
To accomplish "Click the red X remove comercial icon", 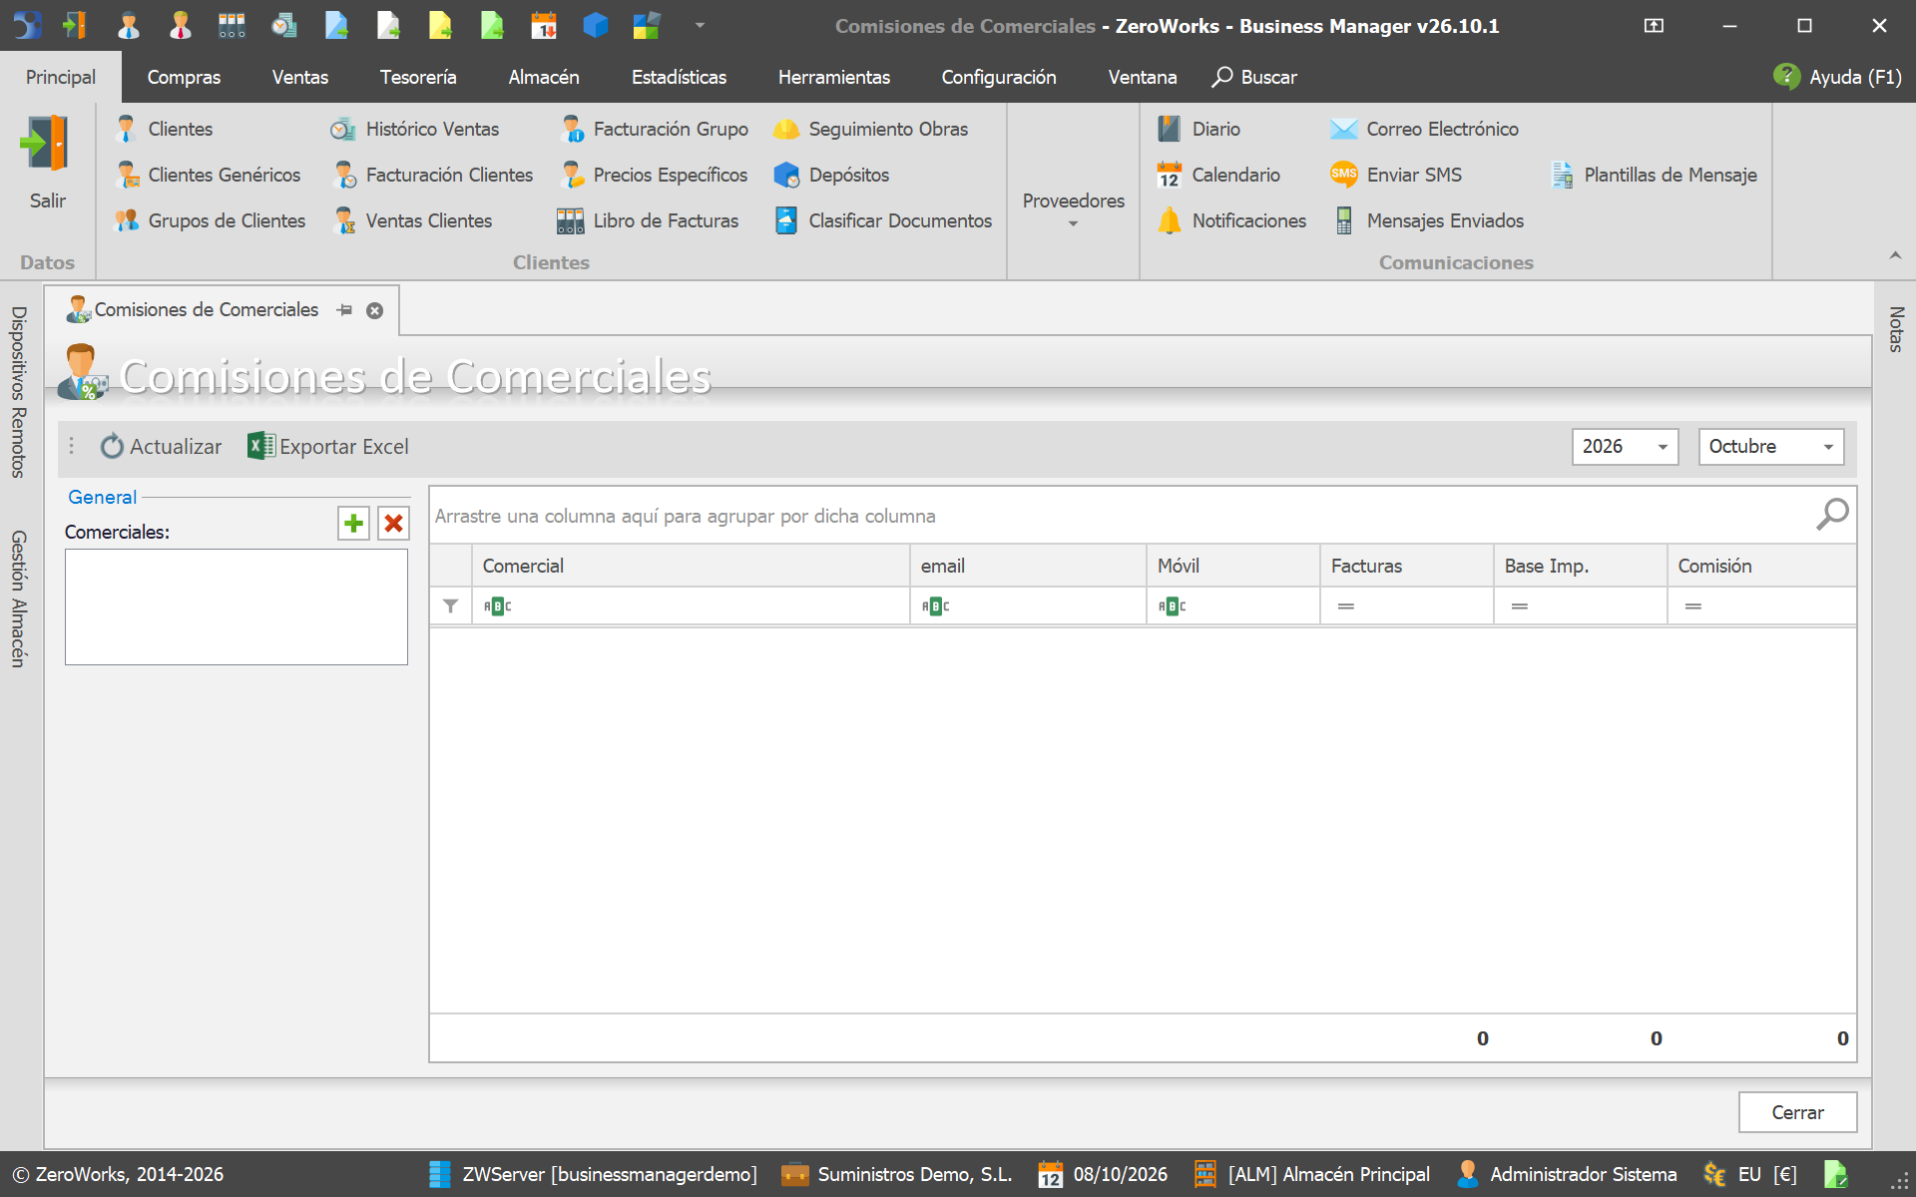I will coord(393,523).
